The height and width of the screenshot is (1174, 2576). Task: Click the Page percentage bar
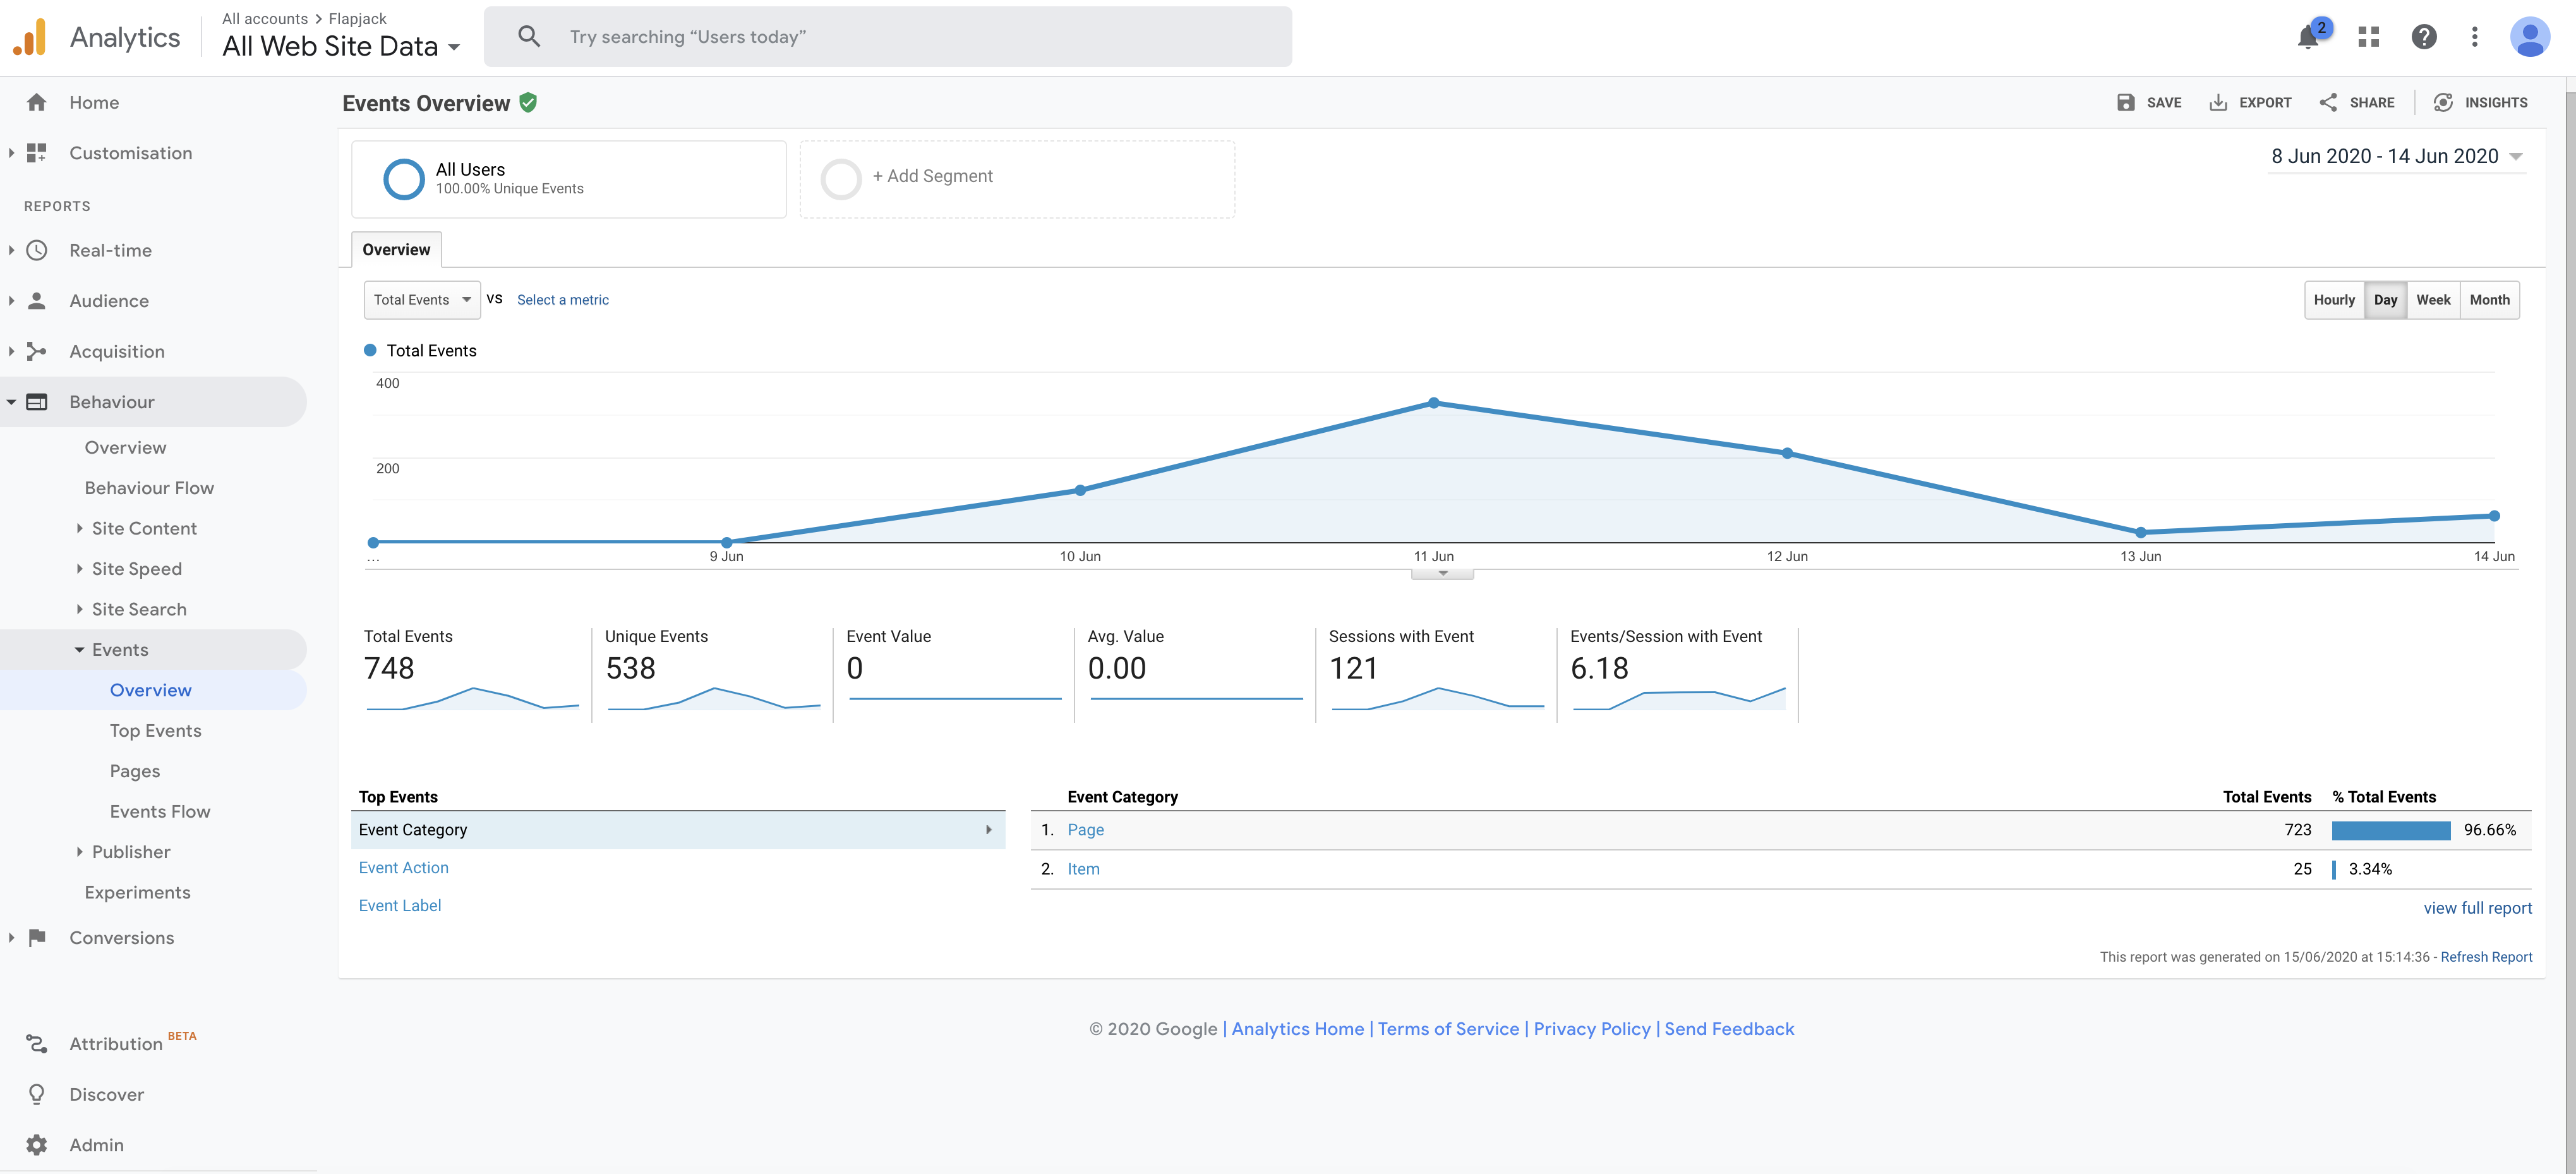tap(2390, 830)
